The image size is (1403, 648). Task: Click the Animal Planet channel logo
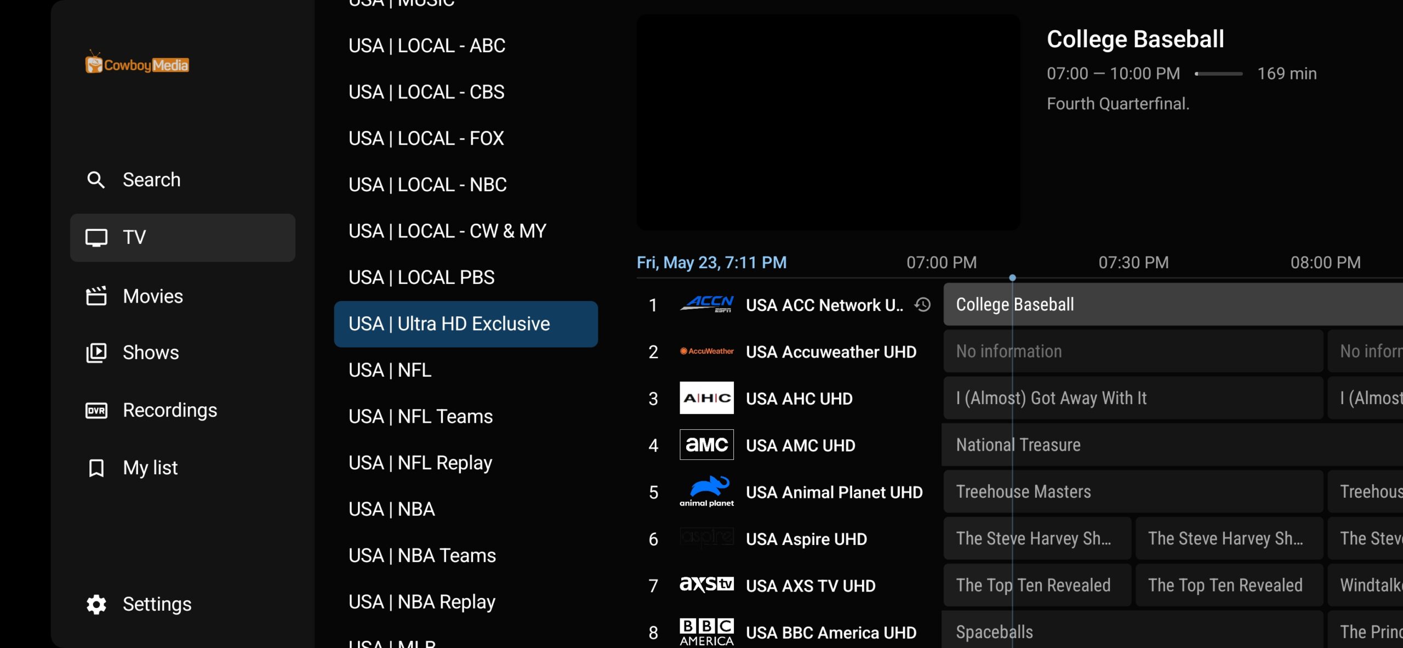[706, 491]
